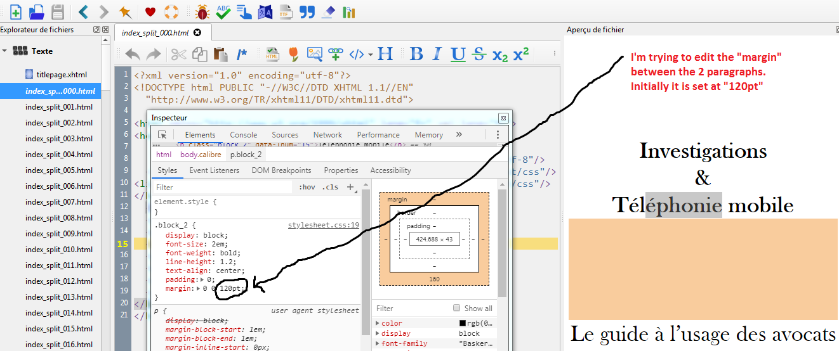Click the red bug validation icon
The image size is (839, 351).
coord(202,11)
